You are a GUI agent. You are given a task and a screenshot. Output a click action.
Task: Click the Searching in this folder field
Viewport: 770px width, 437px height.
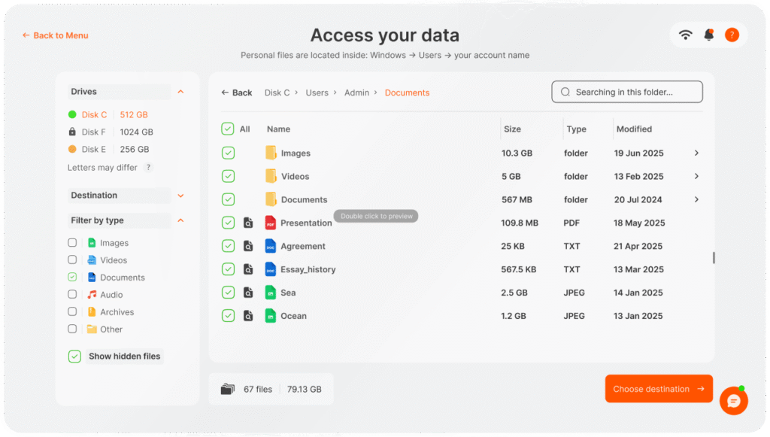pyautogui.click(x=626, y=92)
